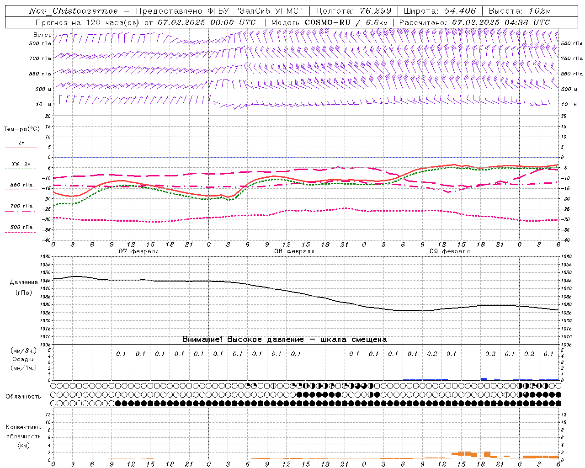This screenshot has width=585, height=468.
Task: Click the "850 гПа" entry in temperature legend
Action: coord(21,185)
